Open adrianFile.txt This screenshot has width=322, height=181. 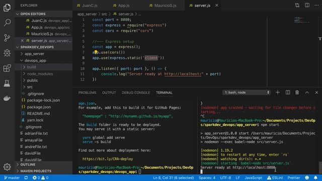click(36, 133)
